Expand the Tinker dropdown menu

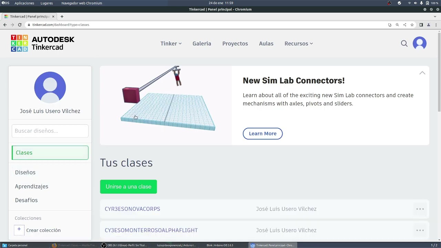click(171, 43)
